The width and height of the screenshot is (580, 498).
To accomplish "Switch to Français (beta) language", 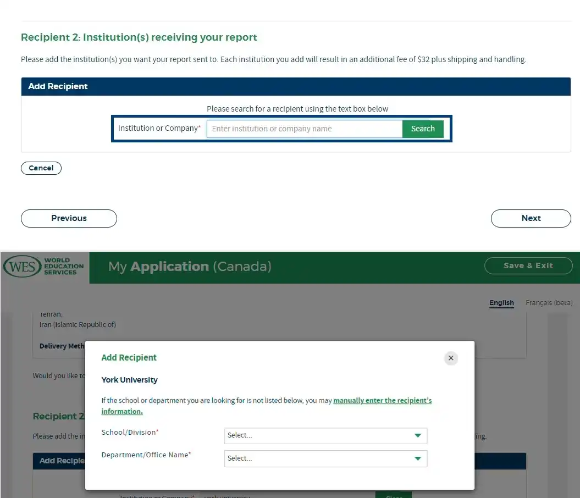I will coord(549,303).
